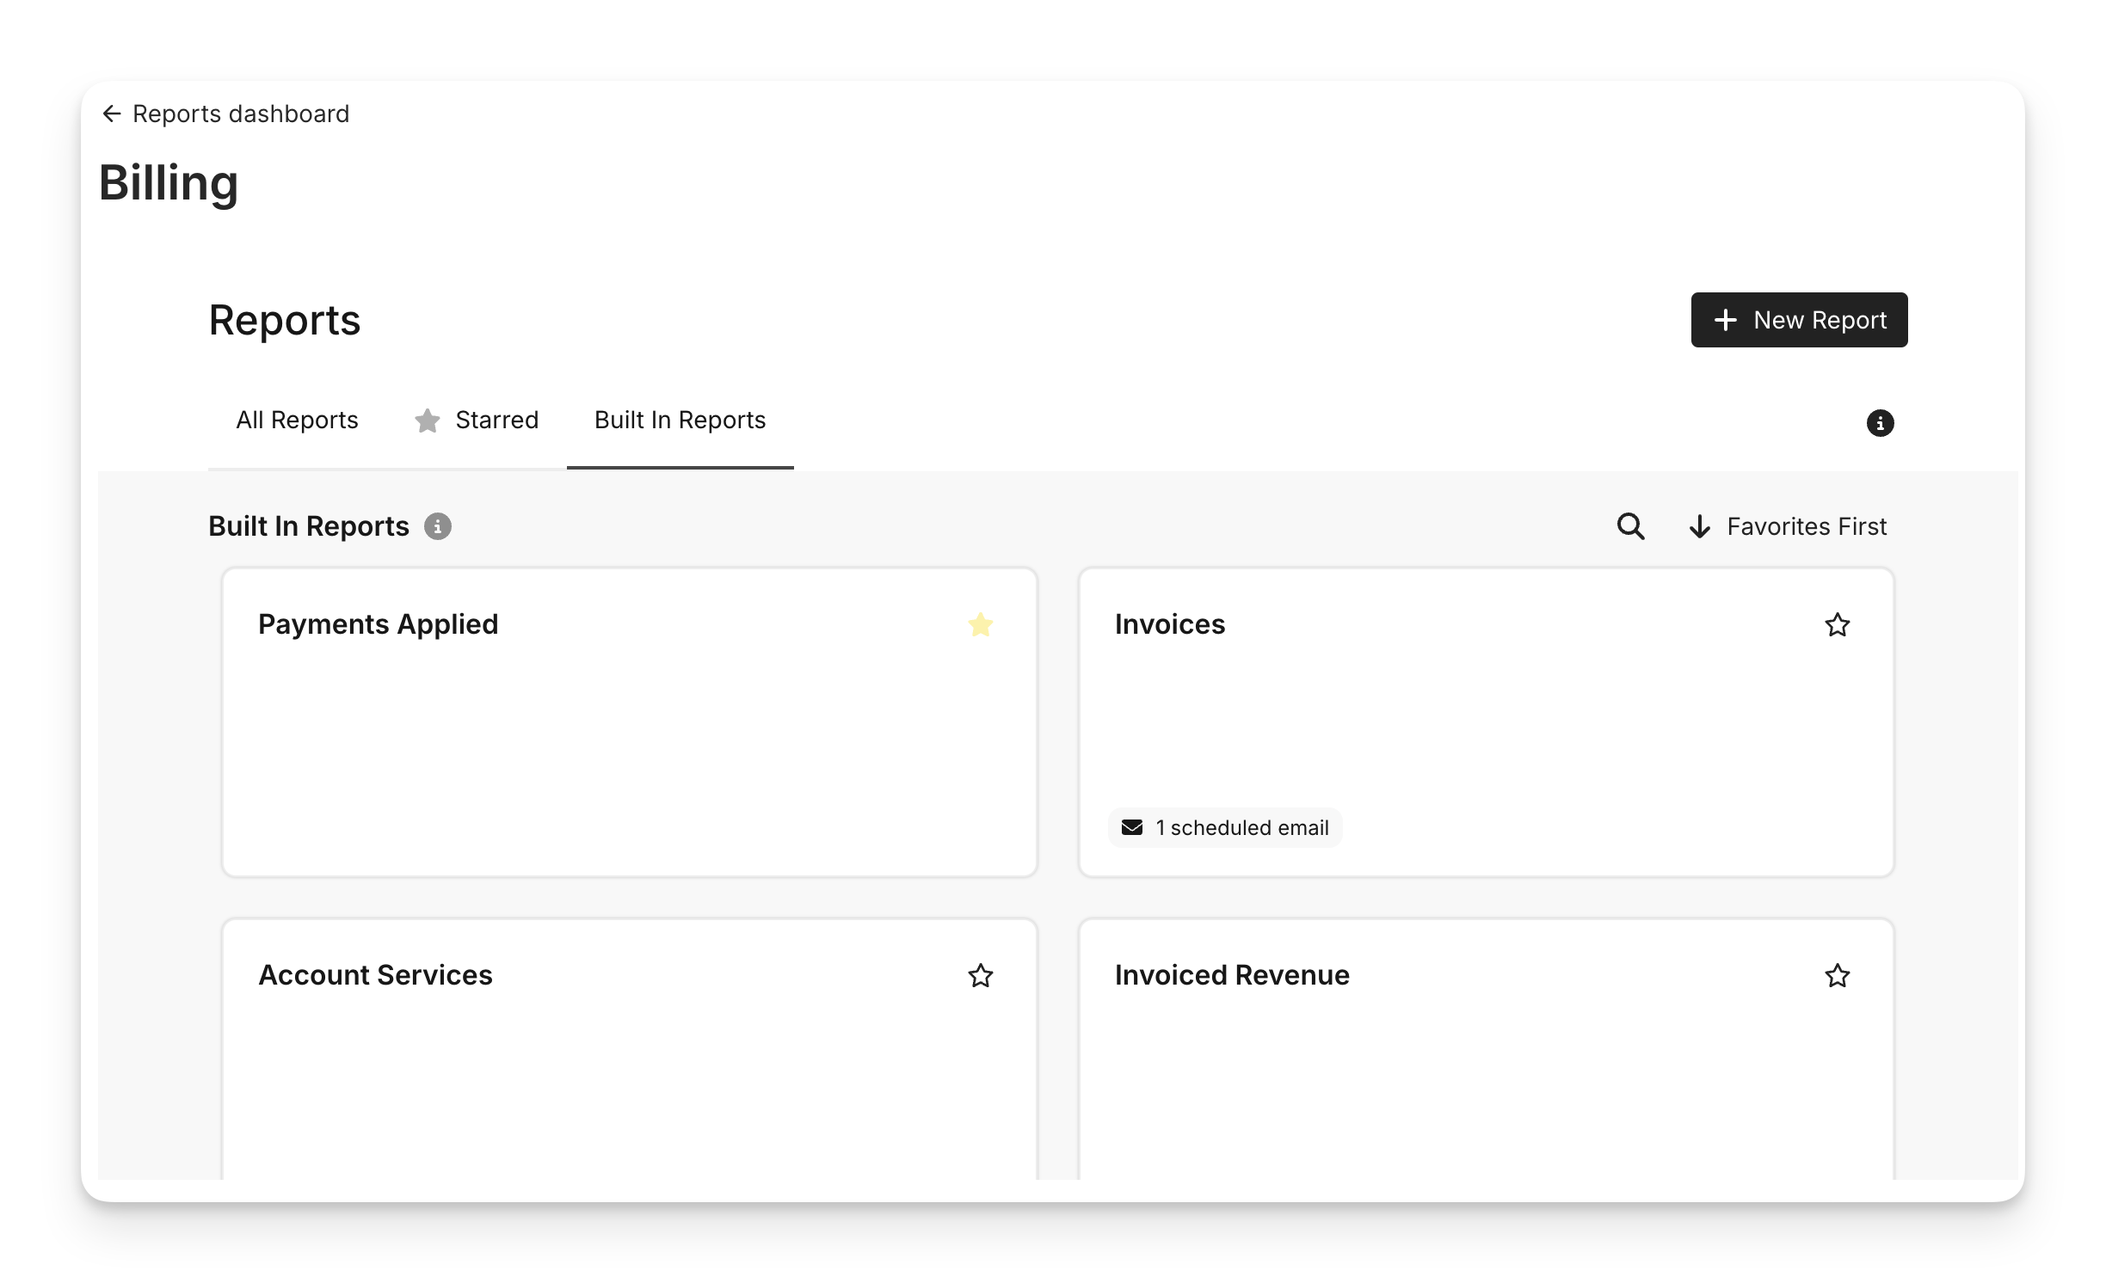Select the Built In Reports tab

(680, 421)
